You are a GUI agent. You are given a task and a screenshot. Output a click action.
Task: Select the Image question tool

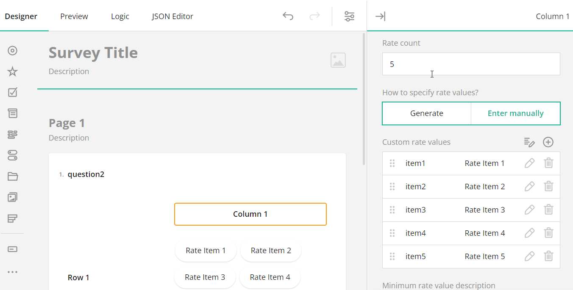click(12, 197)
